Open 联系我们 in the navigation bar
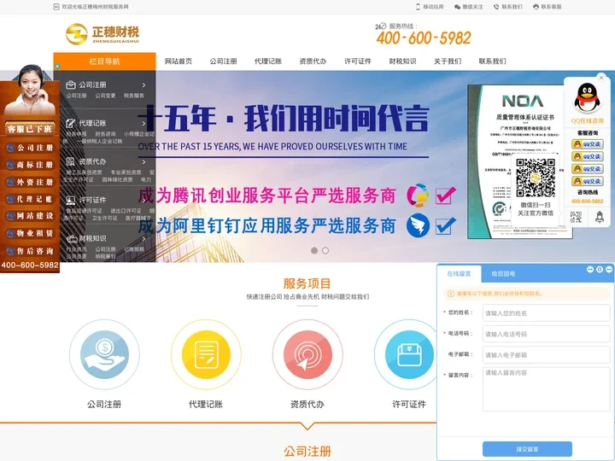 coord(492,61)
